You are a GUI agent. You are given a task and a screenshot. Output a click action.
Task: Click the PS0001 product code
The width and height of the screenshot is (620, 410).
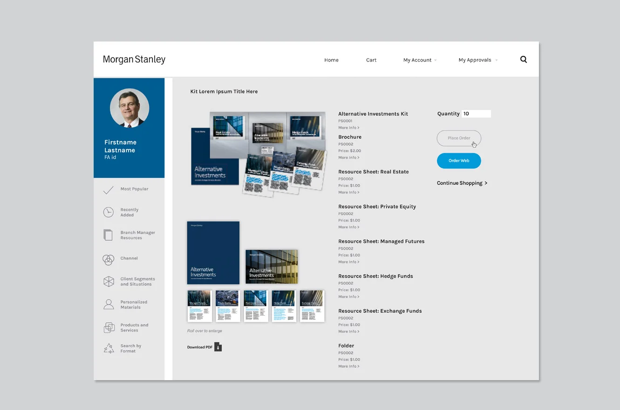pyautogui.click(x=345, y=121)
